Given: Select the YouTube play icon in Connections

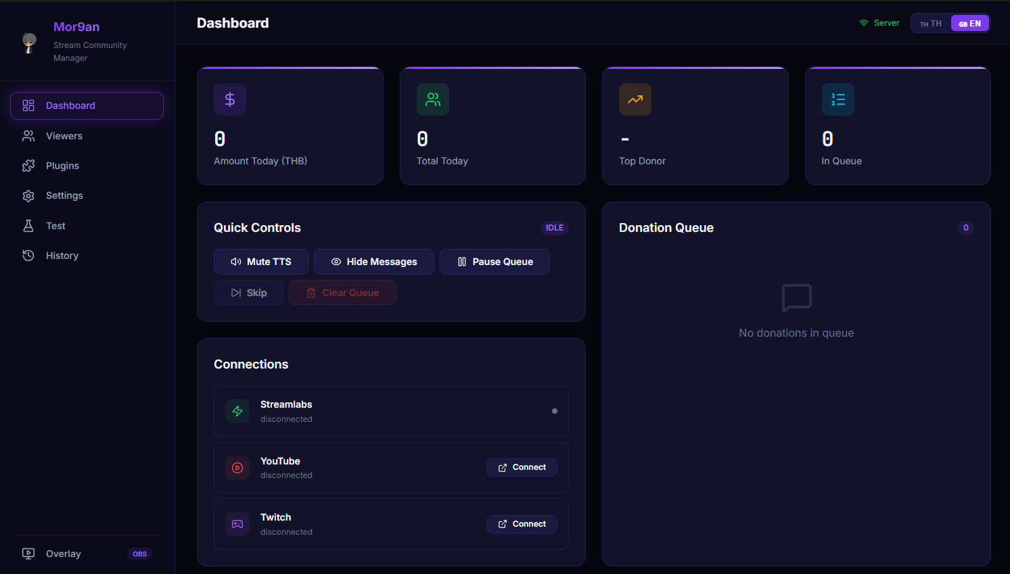Looking at the screenshot, I should [237, 467].
